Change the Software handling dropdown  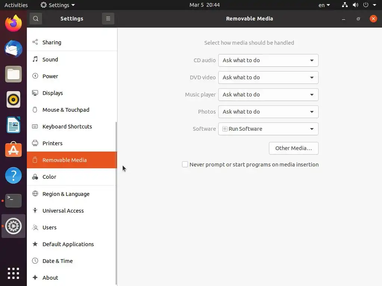click(x=268, y=129)
